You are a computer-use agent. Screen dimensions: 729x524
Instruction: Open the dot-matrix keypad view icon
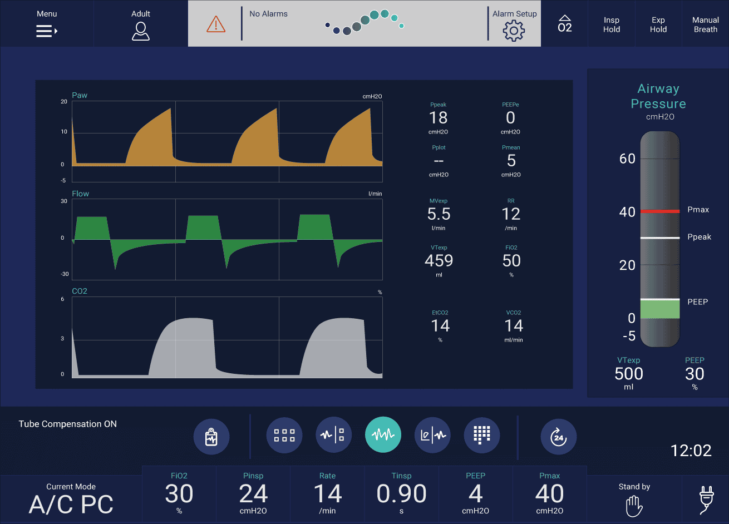[x=482, y=436]
